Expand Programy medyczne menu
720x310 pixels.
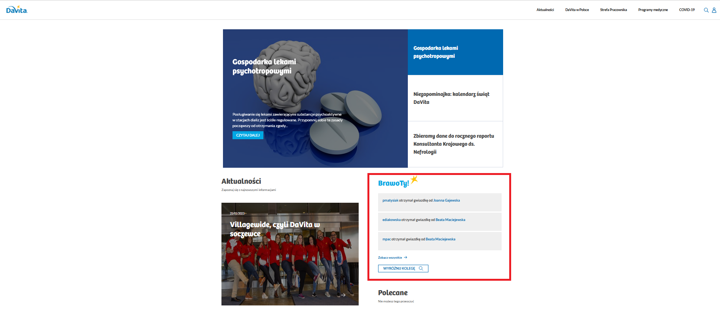pyautogui.click(x=653, y=10)
